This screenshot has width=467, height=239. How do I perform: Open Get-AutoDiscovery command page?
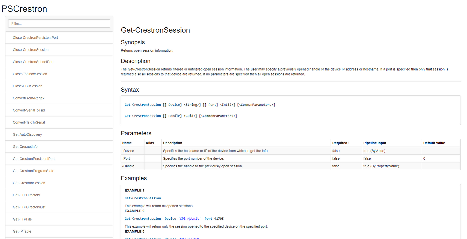coord(59,135)
